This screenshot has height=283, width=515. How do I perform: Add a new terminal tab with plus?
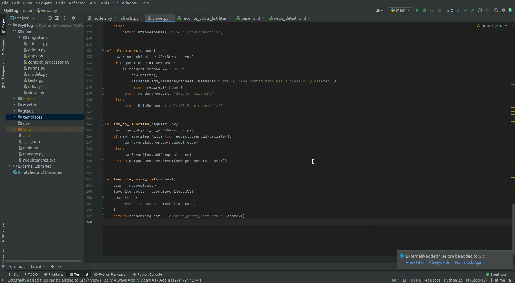coord(52,267)
